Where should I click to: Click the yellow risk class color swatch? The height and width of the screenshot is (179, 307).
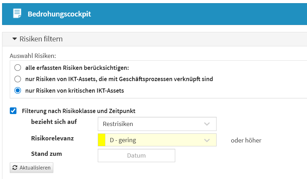click(x=101, y=140)
